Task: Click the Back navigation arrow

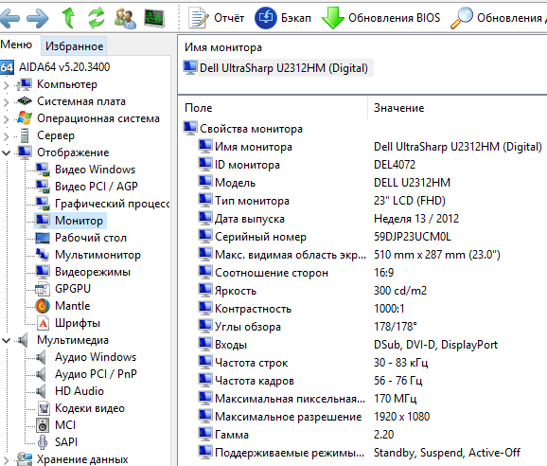Action: click(9, 18)
